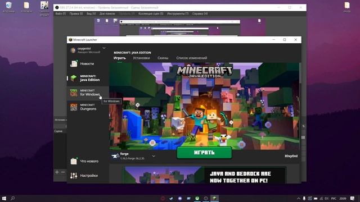Switch to the Установки tab
The image size is (360, 202).
coord(141,58)
